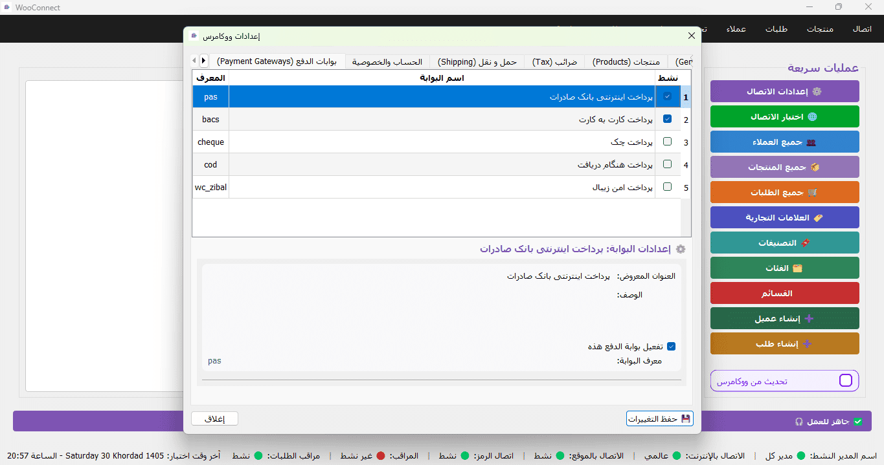Click the tag icon on العلامات التجارية button
The width and height of the screenshot is (884, 465).
pos(818,218)
